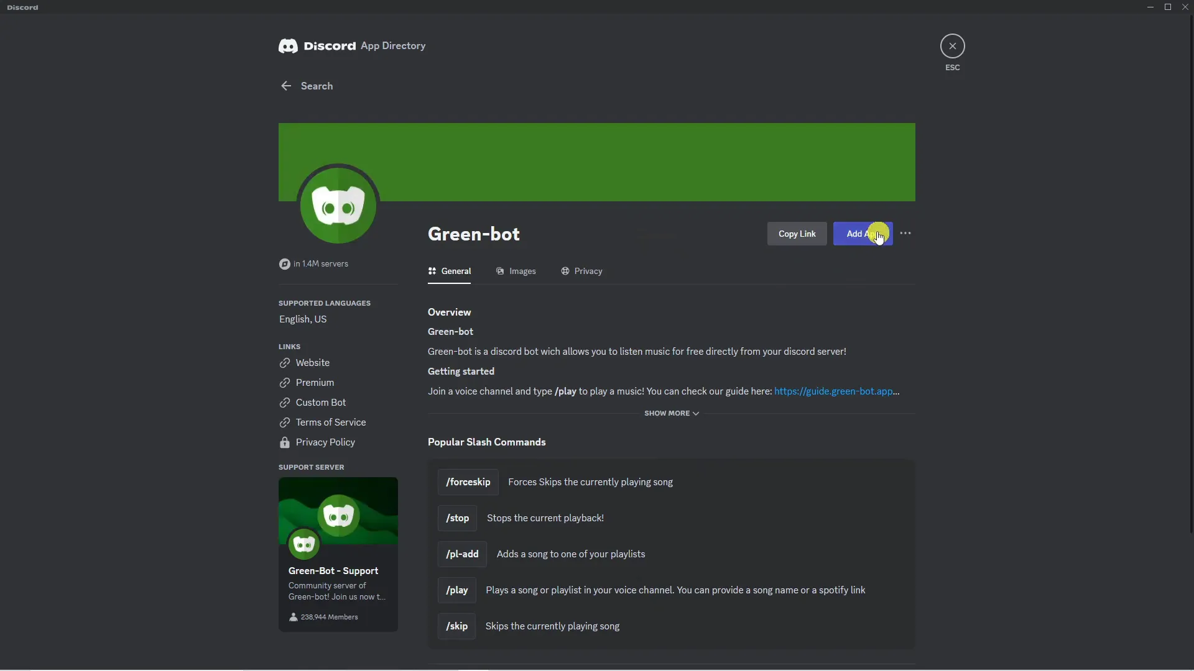Click the App Directory header text
The image size is (1194, 671).
pos(393,46)
